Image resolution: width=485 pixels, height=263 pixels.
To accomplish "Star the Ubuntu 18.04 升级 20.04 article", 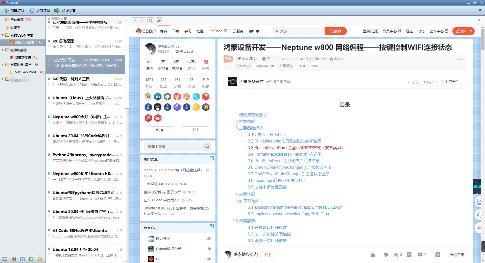I will point(49,254).
